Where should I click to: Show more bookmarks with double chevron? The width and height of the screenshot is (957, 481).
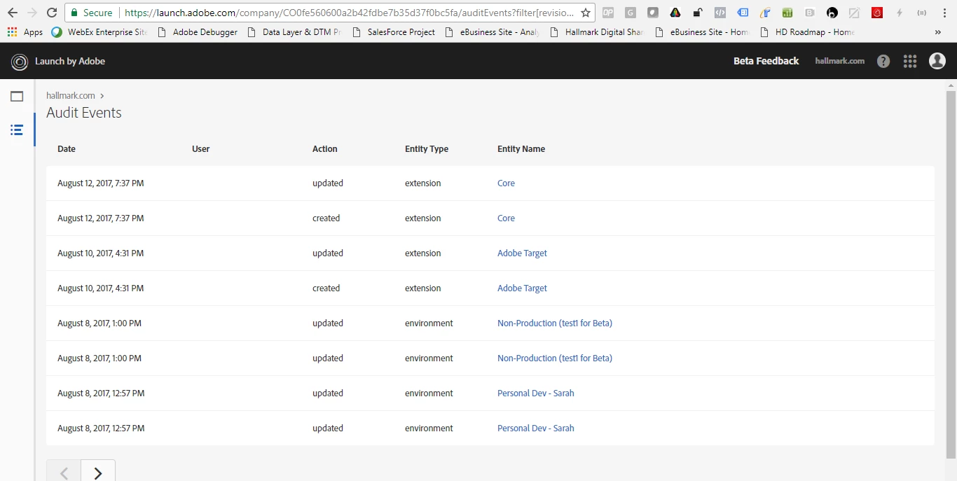[x=938, y=32]
